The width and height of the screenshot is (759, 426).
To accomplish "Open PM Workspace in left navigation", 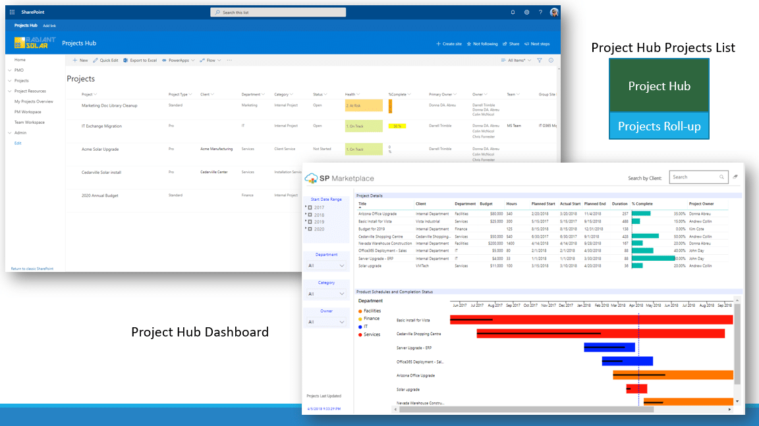I will tap(28, 112).
